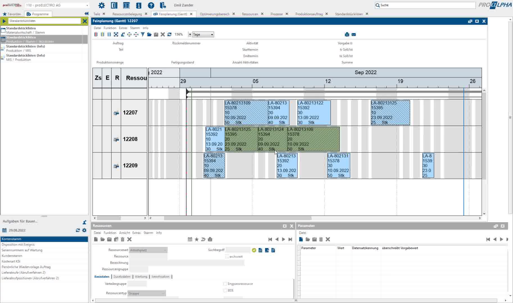The image size is (513, 303).
Task: Click the Gantt vertical scrollbar down arrow
Action: click(484, 214)
